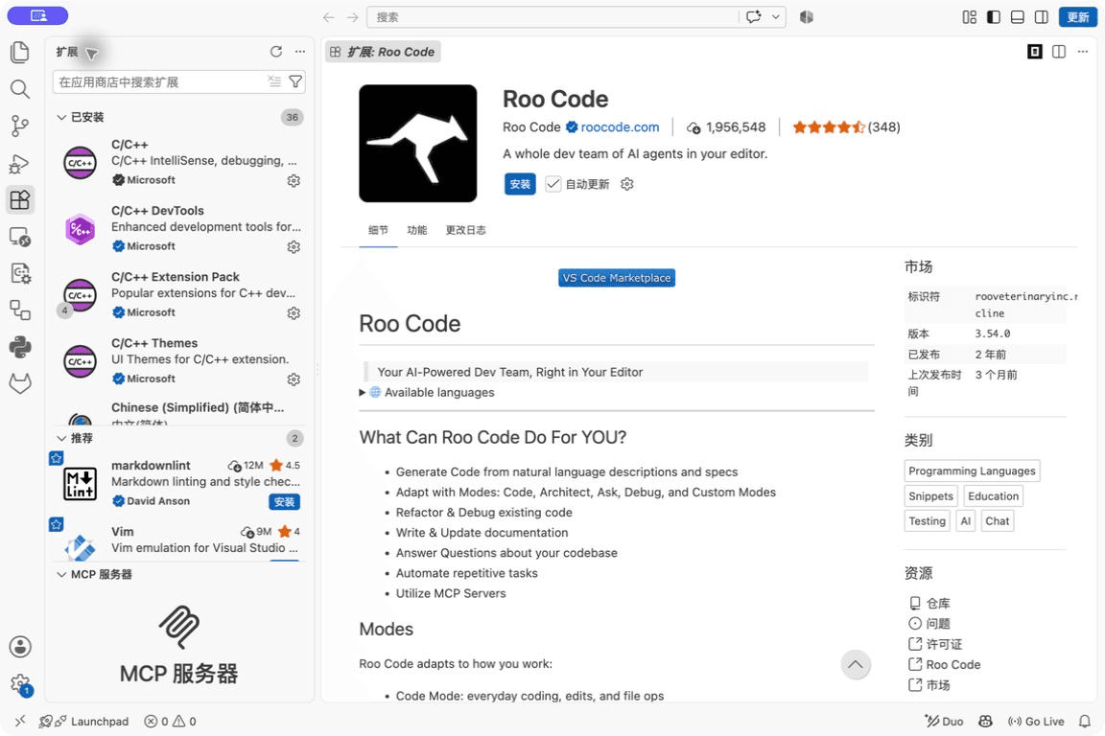Select the Snippets category tag
This screenshot has height=736, width=1105.
931,495
